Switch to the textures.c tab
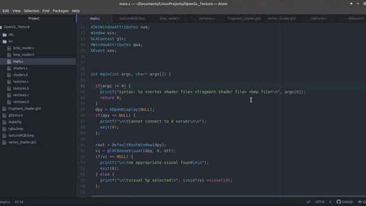 (x=319, y=18)
